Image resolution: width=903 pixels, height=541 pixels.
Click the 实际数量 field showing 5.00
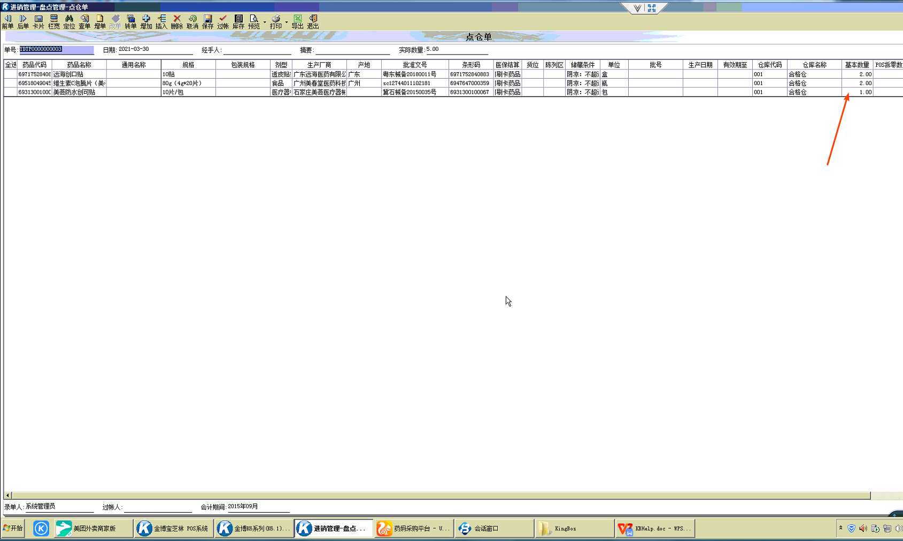point(457,49)
